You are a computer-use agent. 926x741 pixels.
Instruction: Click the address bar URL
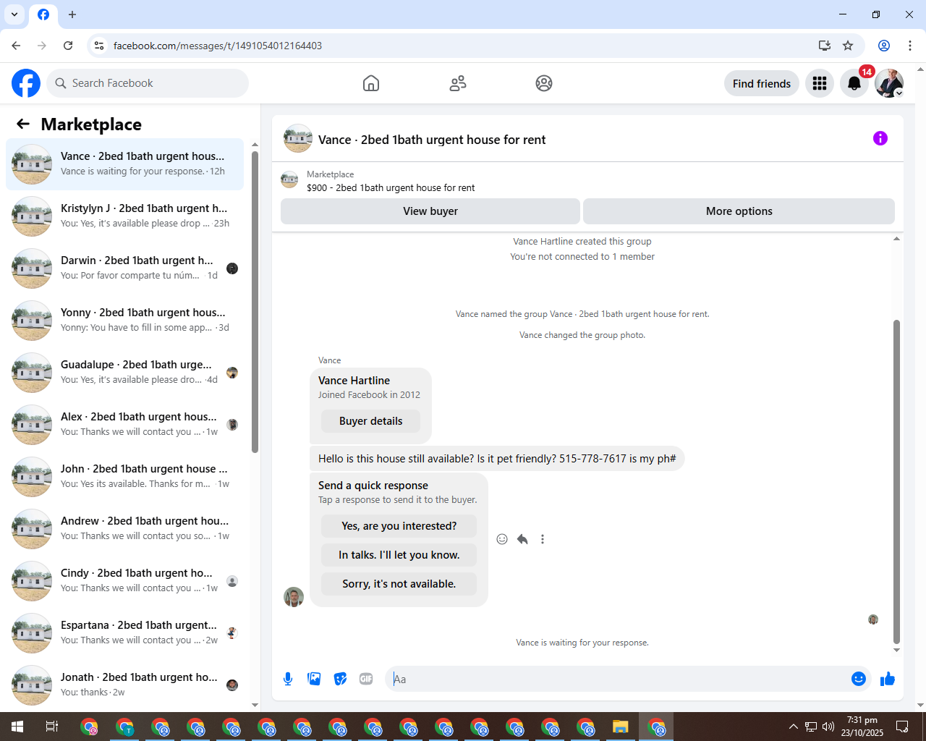[x=218, y=46]
